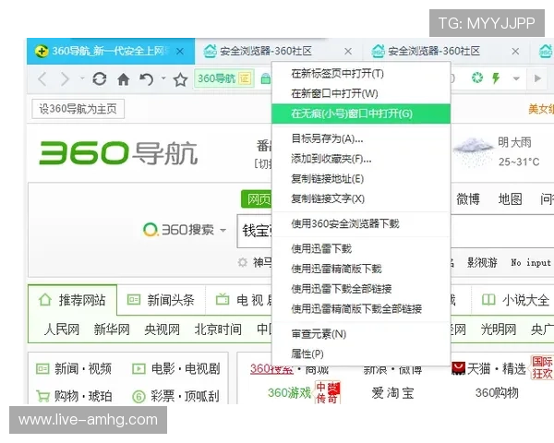Click the green circular extension icon in toolbar
The width and height of the screenshot is (554, 443).
477,78
